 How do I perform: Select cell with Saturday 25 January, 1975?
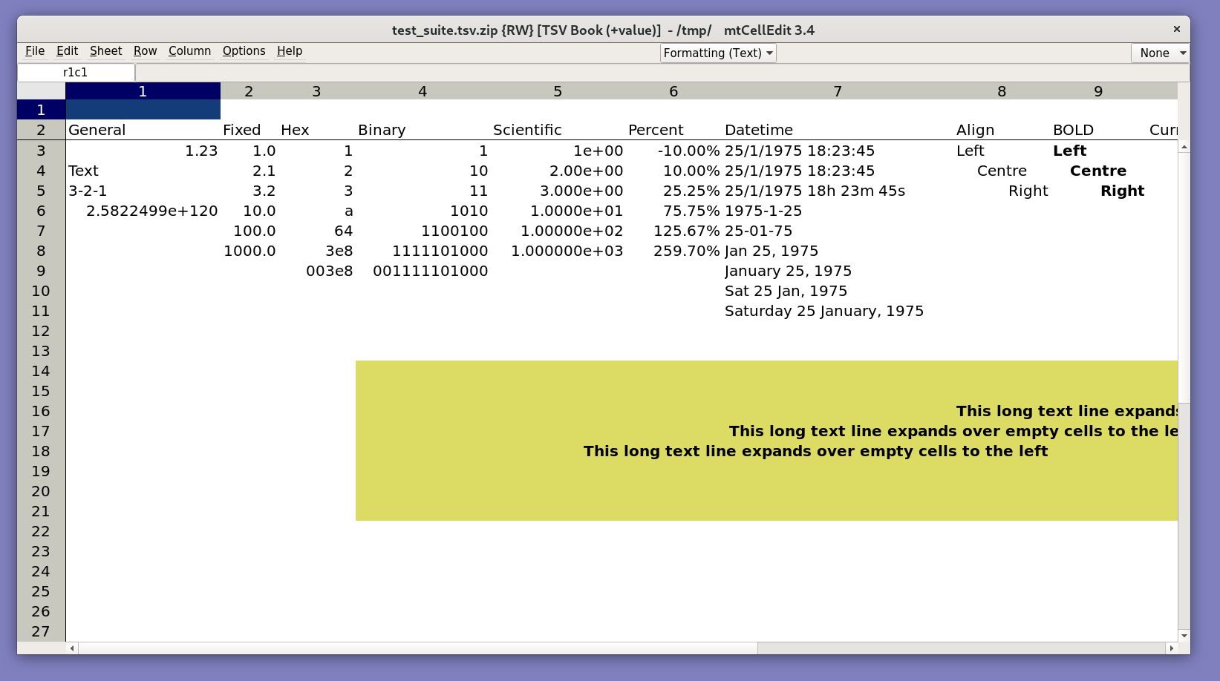[823, 312]
